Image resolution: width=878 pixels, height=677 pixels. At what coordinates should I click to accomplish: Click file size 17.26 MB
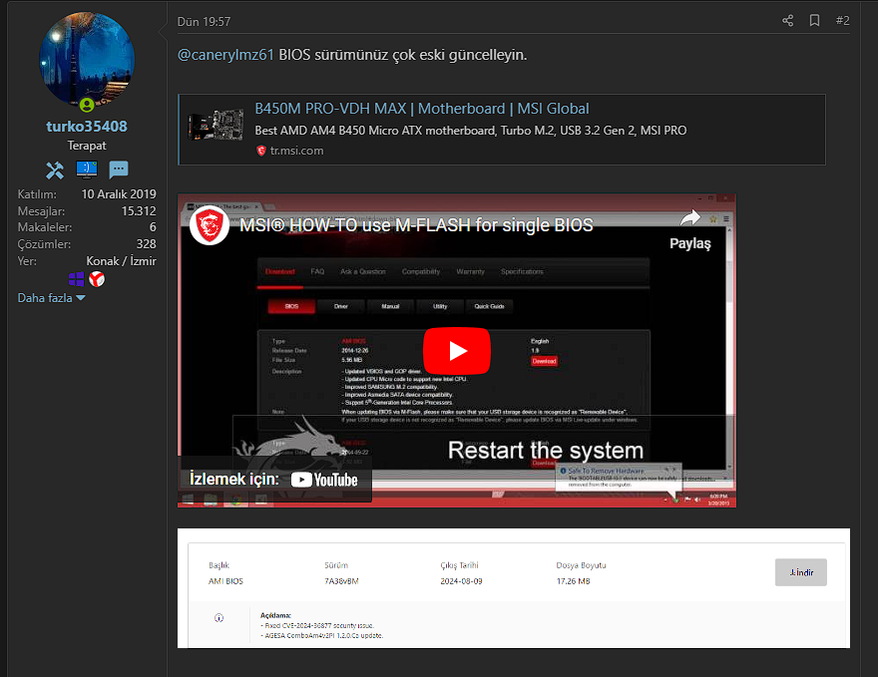point(573,581)
